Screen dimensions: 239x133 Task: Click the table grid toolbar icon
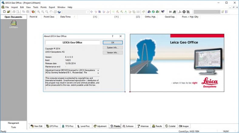pos(188,12)
